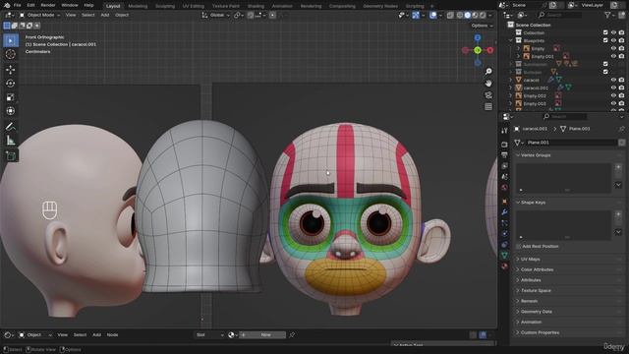Switch to the Sculpting workspace tab

[165, 6]
